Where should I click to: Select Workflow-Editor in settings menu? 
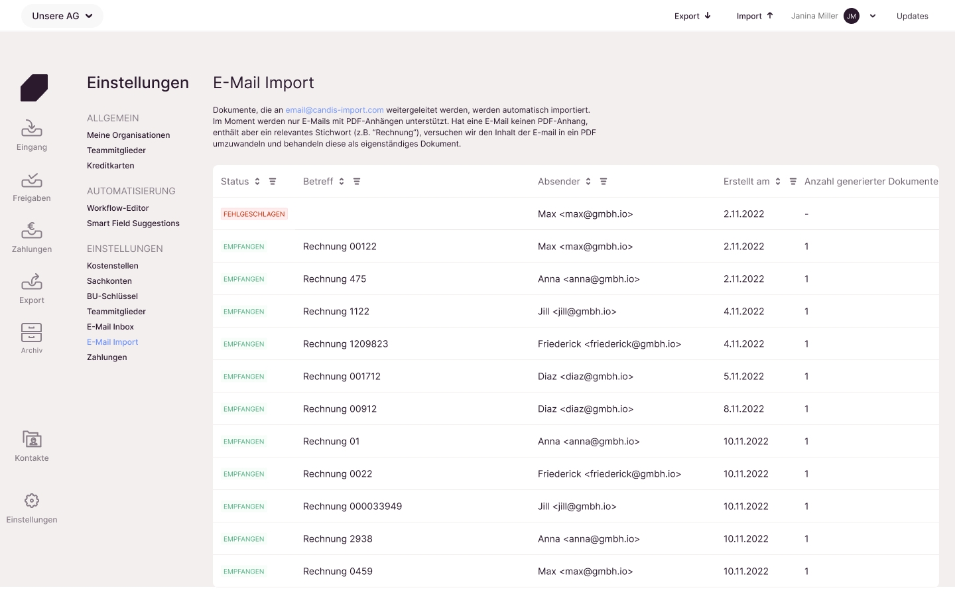118,208
